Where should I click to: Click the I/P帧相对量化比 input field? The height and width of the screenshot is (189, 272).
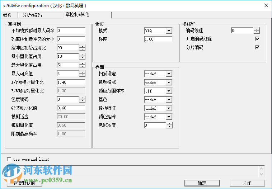pyautogui.click(x=71, y=82)
